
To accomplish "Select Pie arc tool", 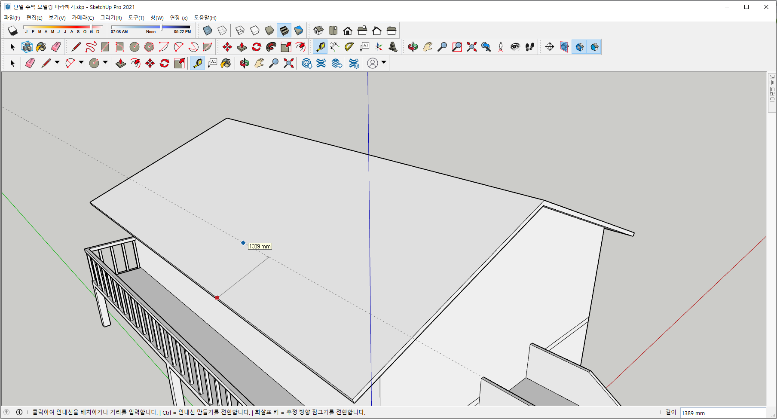I will (208, 47).
